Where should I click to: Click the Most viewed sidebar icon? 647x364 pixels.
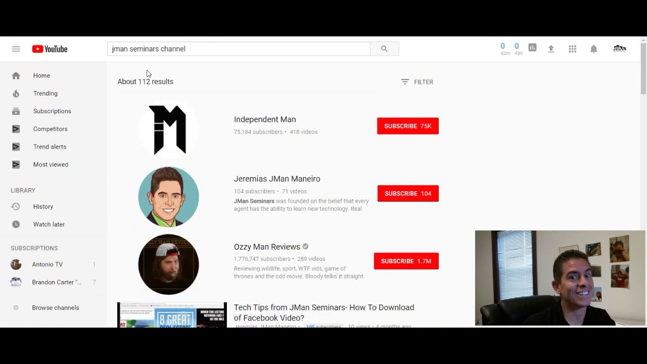click(16, 164)
